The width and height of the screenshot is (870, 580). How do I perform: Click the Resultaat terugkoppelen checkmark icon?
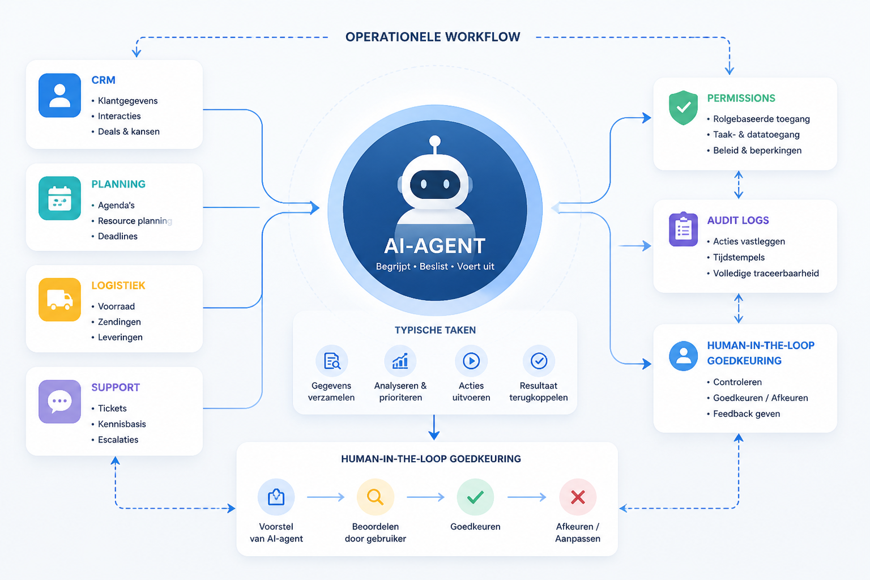(539, 361)
